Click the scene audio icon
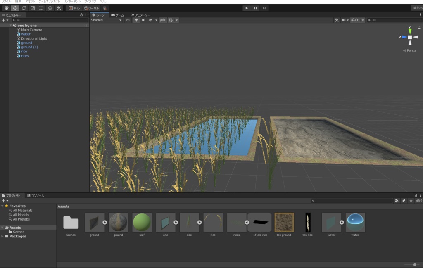423x268 pixels. (143, 20)
